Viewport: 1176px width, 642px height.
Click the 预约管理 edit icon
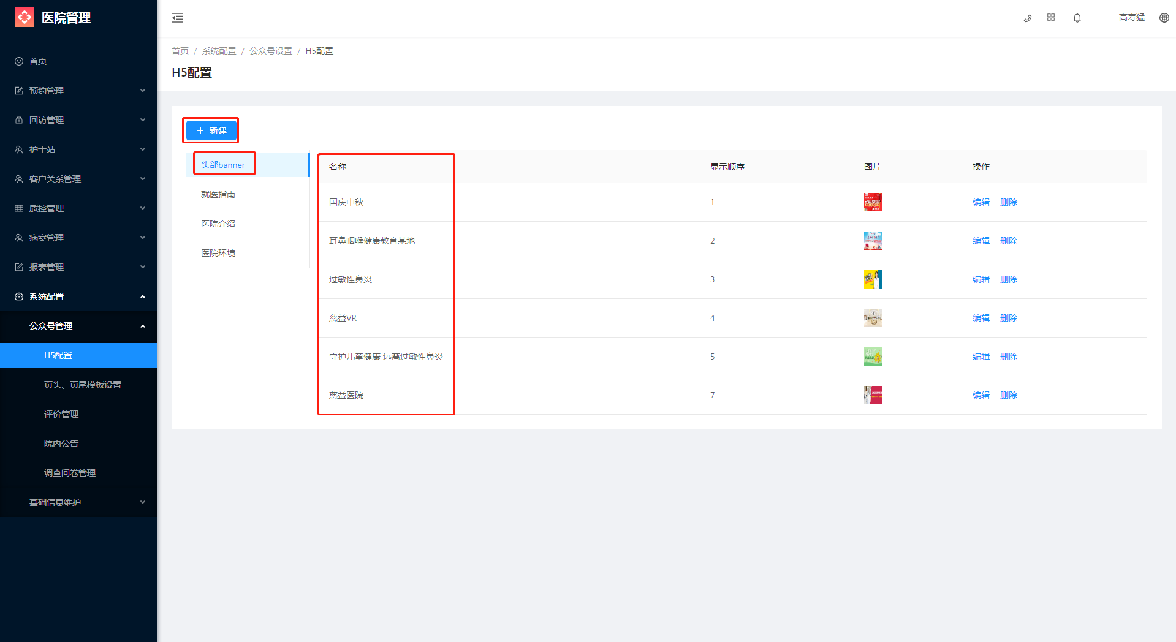(19, 91)
